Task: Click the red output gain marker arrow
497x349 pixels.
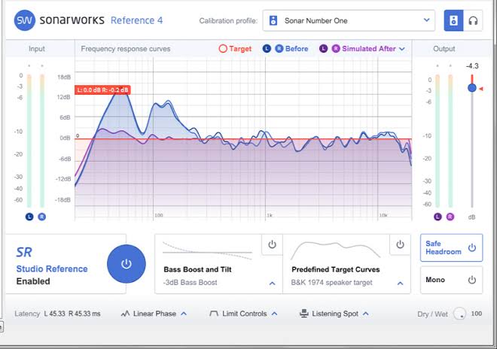Action: pyautogui.click(x=481, y=89)
